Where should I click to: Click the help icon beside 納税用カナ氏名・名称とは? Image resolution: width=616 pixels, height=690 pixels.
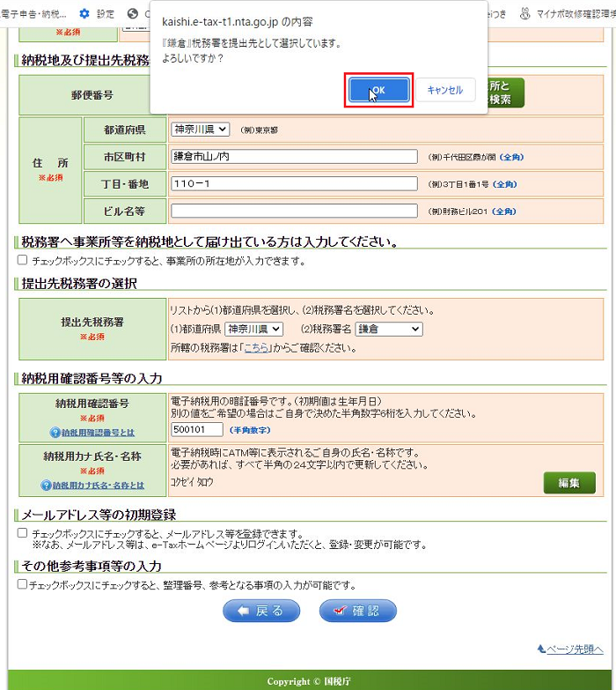[46, 486]
